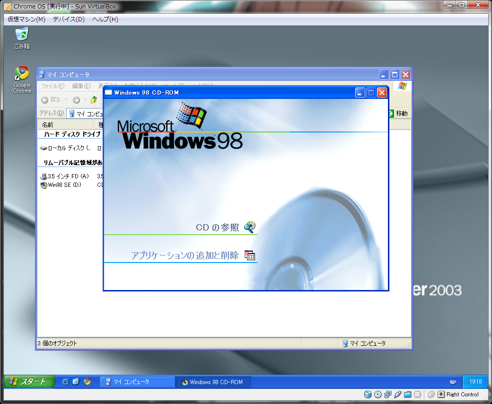Screen dimensions: 492x404
Task: Click the VirtualBox CD/DVD status icon
Action: [378, 394]
